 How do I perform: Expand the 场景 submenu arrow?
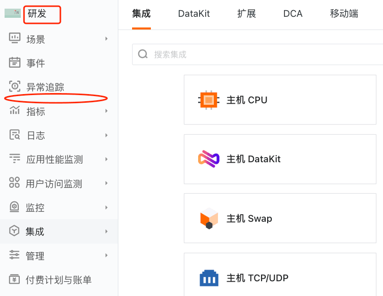pos(106,39)
